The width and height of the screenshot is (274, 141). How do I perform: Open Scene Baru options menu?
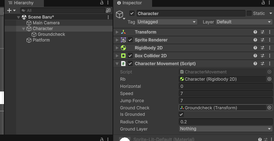click(x=108, y=17)
